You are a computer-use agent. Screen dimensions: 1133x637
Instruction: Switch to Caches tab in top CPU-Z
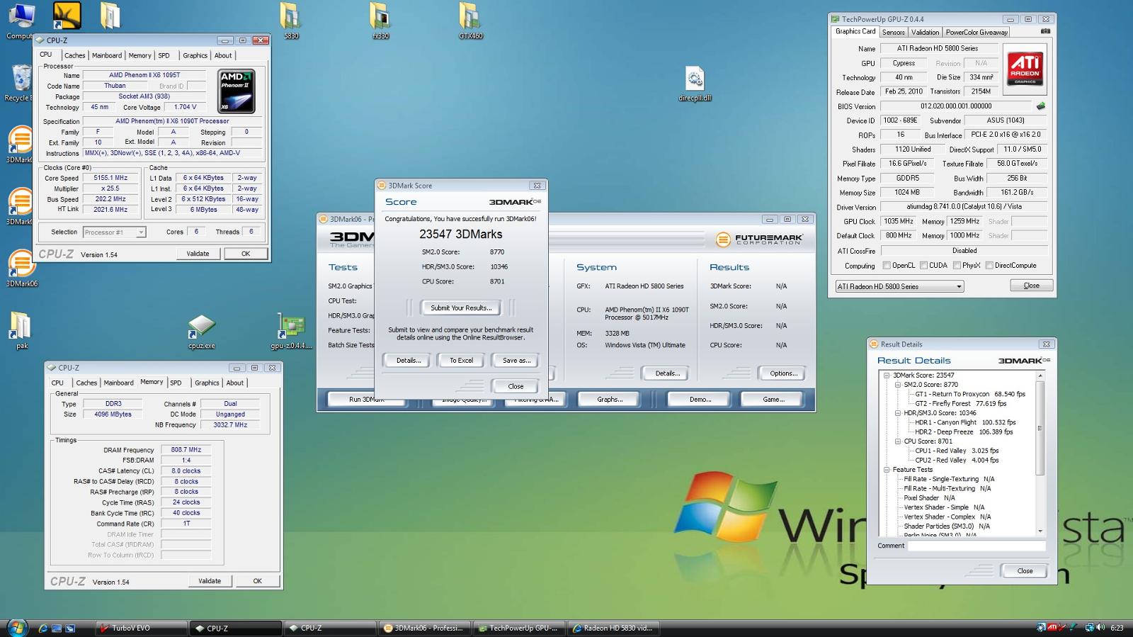coord(74,56)
